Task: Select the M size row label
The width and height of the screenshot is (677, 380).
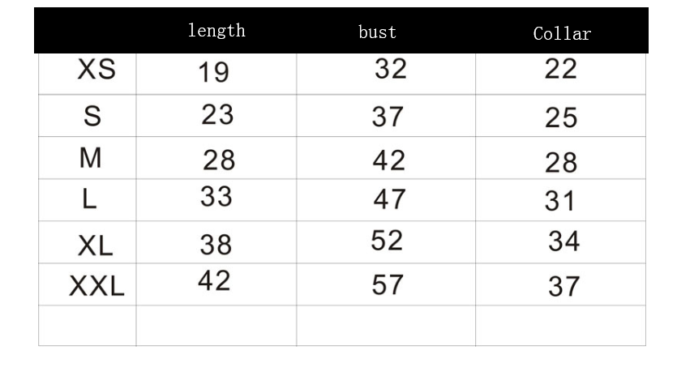Action: (91, 160)
